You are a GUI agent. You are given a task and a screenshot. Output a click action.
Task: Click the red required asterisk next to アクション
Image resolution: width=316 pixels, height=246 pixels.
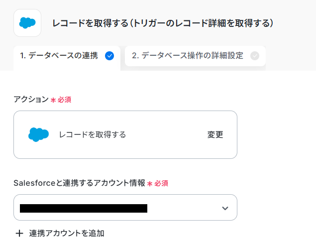coord(53,100)
